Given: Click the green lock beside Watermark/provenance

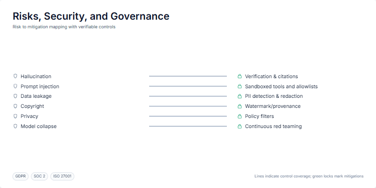Looking at the screenshot, I should click(240, 106).
